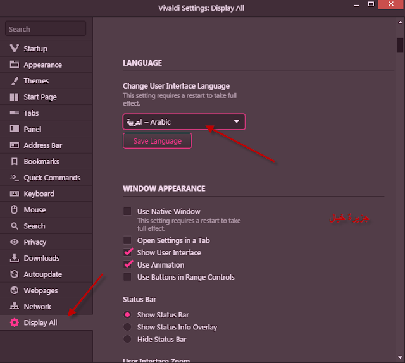Go to the Keyboard settings label
Viewport: 405px width, 363px height.
pos(39,194)
